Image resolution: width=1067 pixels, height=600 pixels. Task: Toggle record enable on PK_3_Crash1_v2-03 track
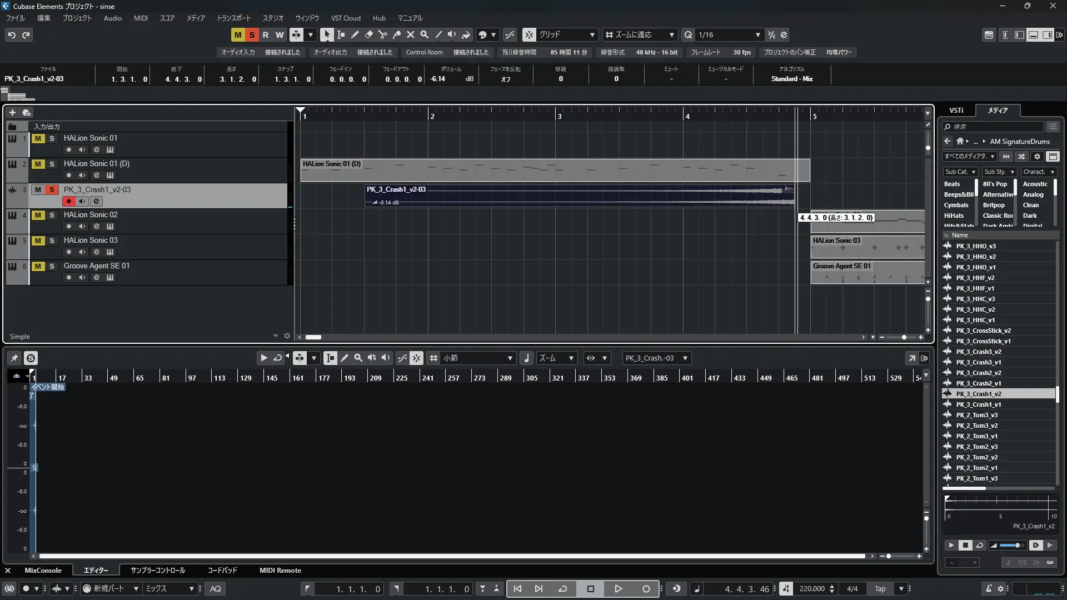[x=68, y=201]
